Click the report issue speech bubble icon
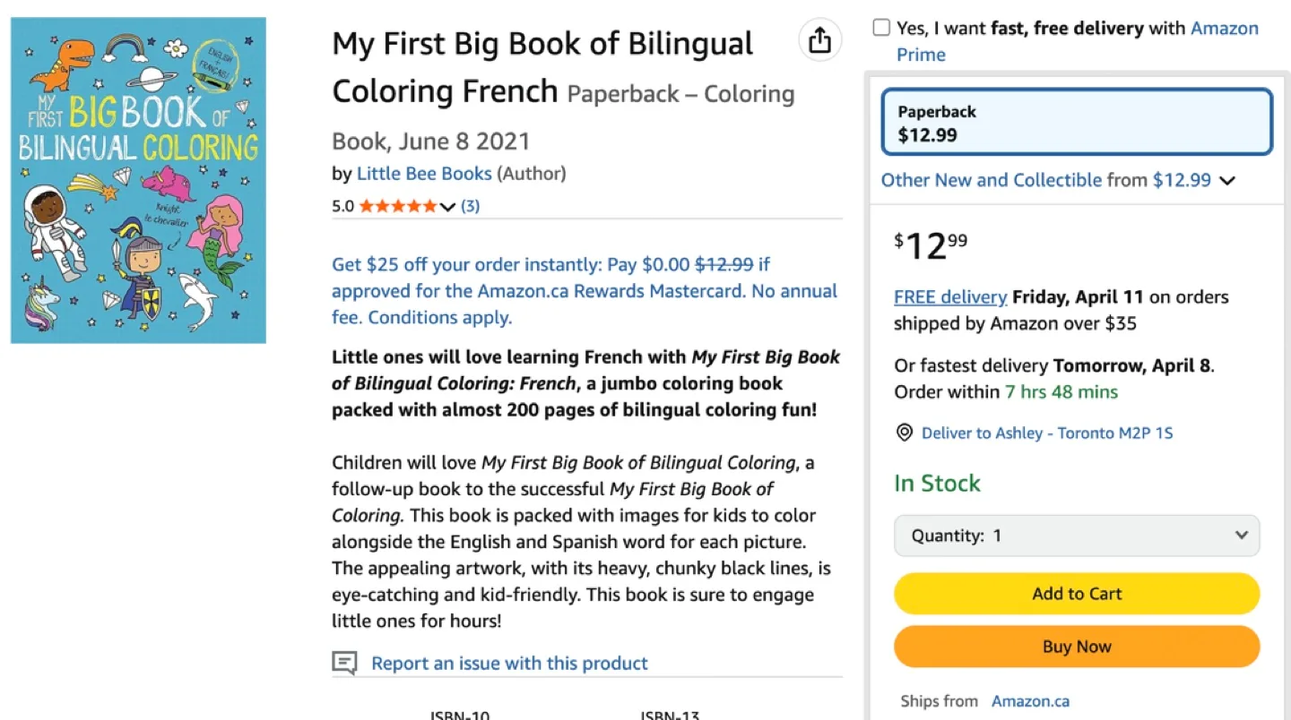1291x720 pixels. 345,663
